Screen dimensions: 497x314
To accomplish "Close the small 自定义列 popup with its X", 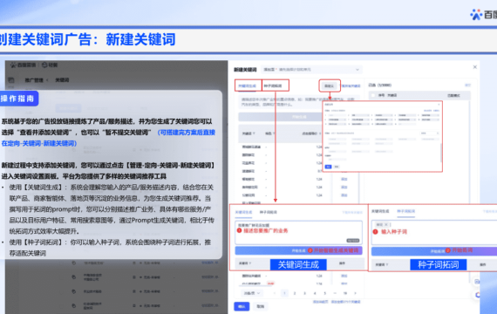I will (439, 104).
